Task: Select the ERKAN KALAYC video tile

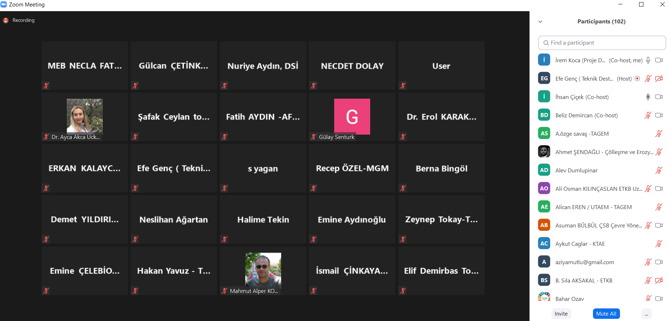Action: coord(85,168)
